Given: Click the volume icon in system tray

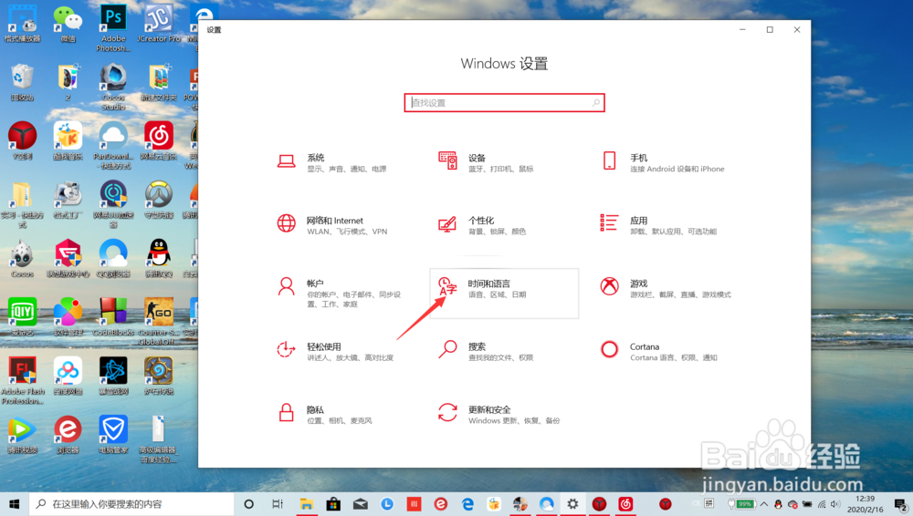Looking at the screenshot, I should 836,504.
